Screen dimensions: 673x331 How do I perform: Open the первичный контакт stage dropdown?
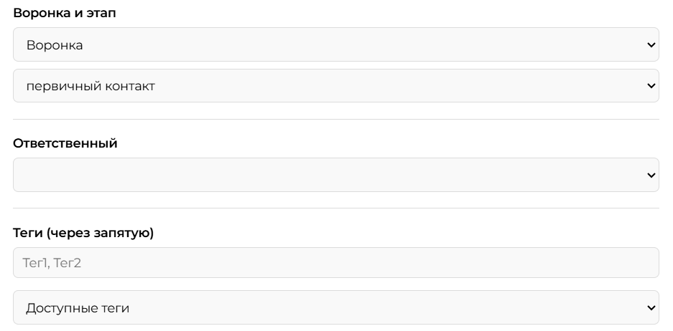pyautogui.click(x=335, y=86)
